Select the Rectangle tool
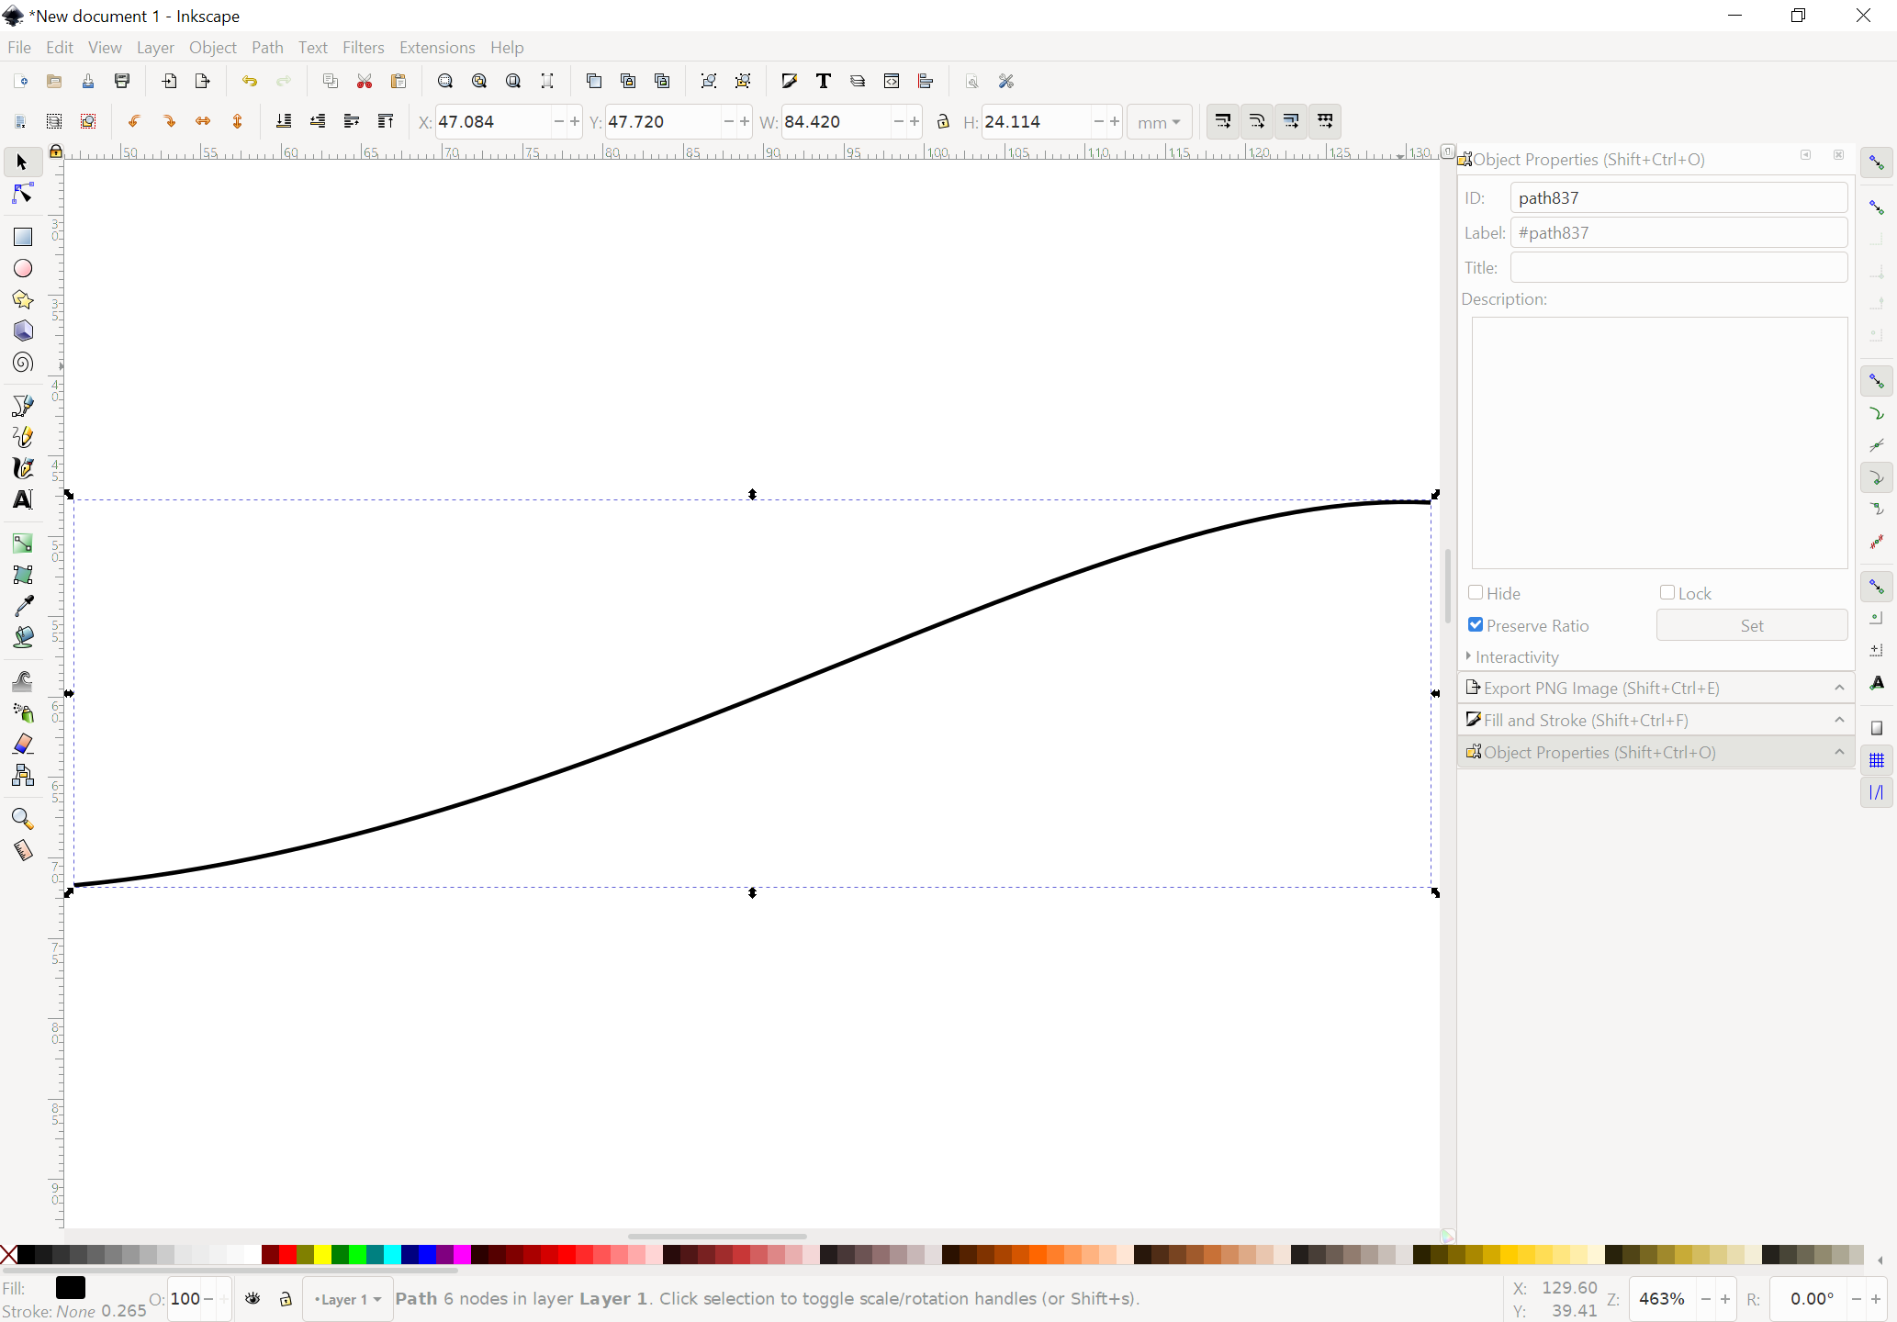Image resolution: width=1897 pixels, height=1322 pixels. 23,237
